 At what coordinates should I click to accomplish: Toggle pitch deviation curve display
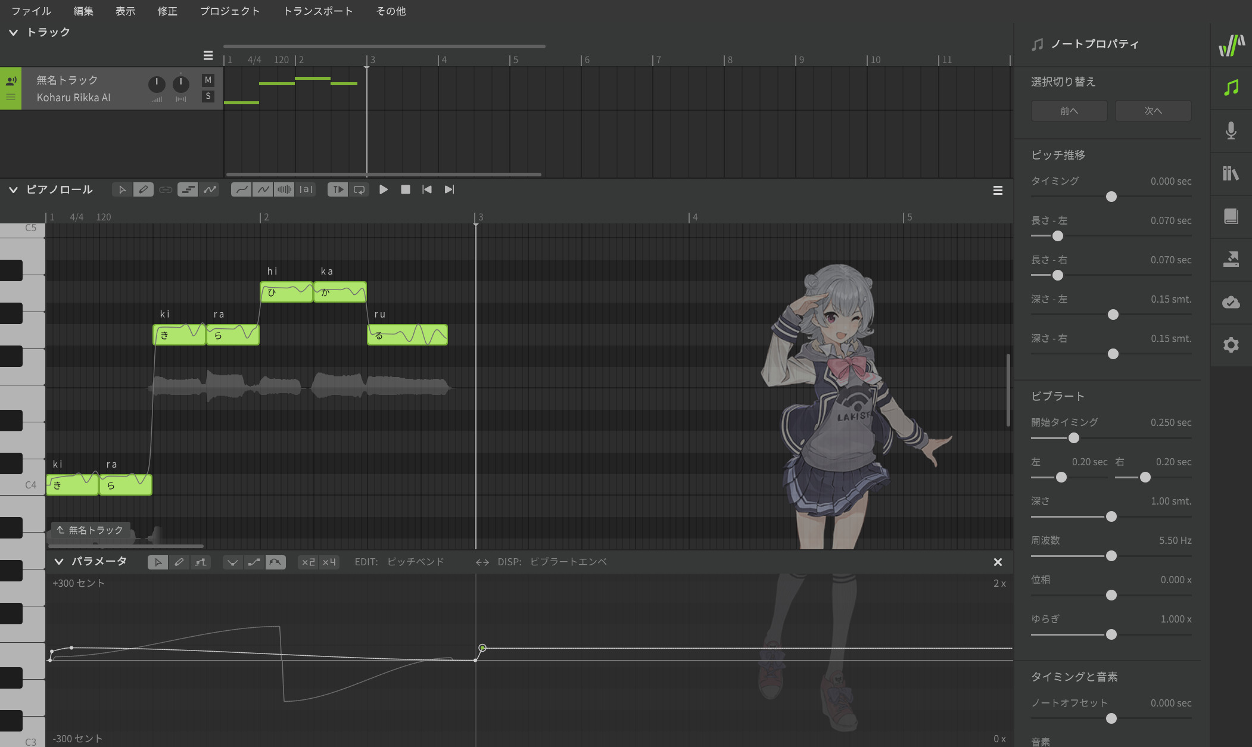pyautogui.click(x=263, y=189)
